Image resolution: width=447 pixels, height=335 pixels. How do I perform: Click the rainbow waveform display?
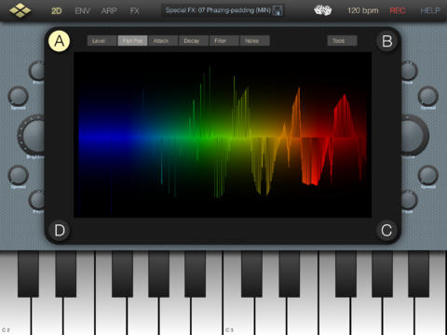click(x=223, y=135)
